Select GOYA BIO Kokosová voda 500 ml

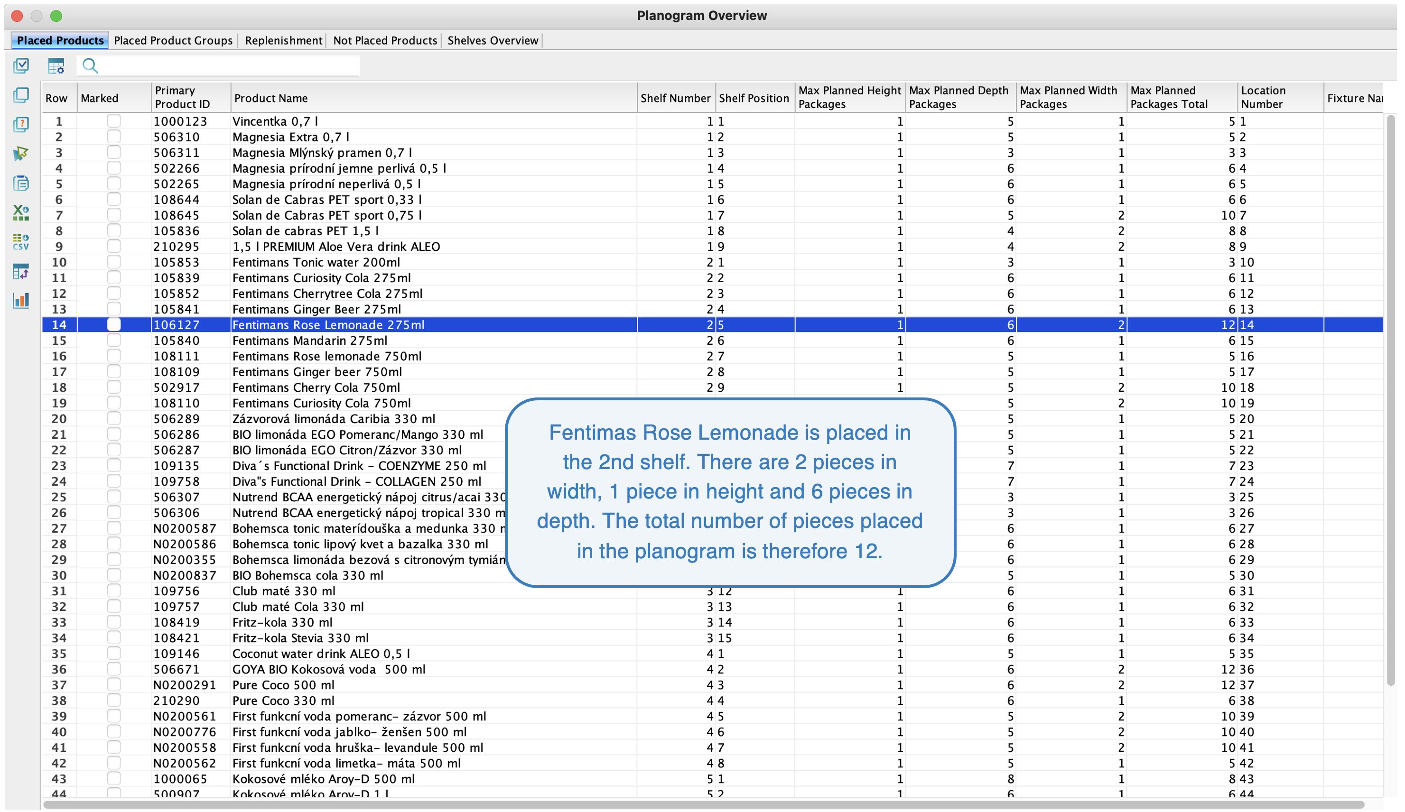(329, 669)
